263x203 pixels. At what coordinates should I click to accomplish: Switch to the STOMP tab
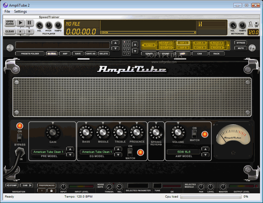[x=166, y=54]
